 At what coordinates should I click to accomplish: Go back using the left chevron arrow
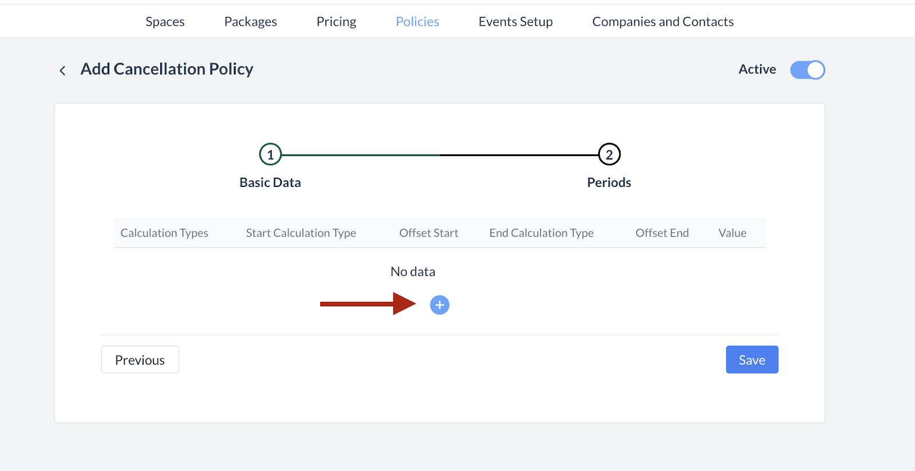[x=62, y=70]
